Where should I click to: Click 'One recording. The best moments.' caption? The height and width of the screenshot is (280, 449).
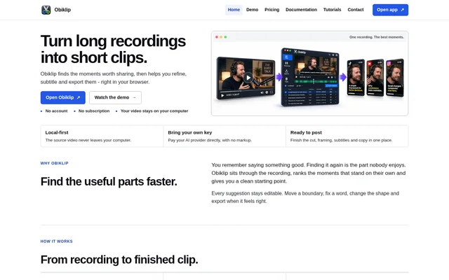pyautogui.click(x=377, y=37)
